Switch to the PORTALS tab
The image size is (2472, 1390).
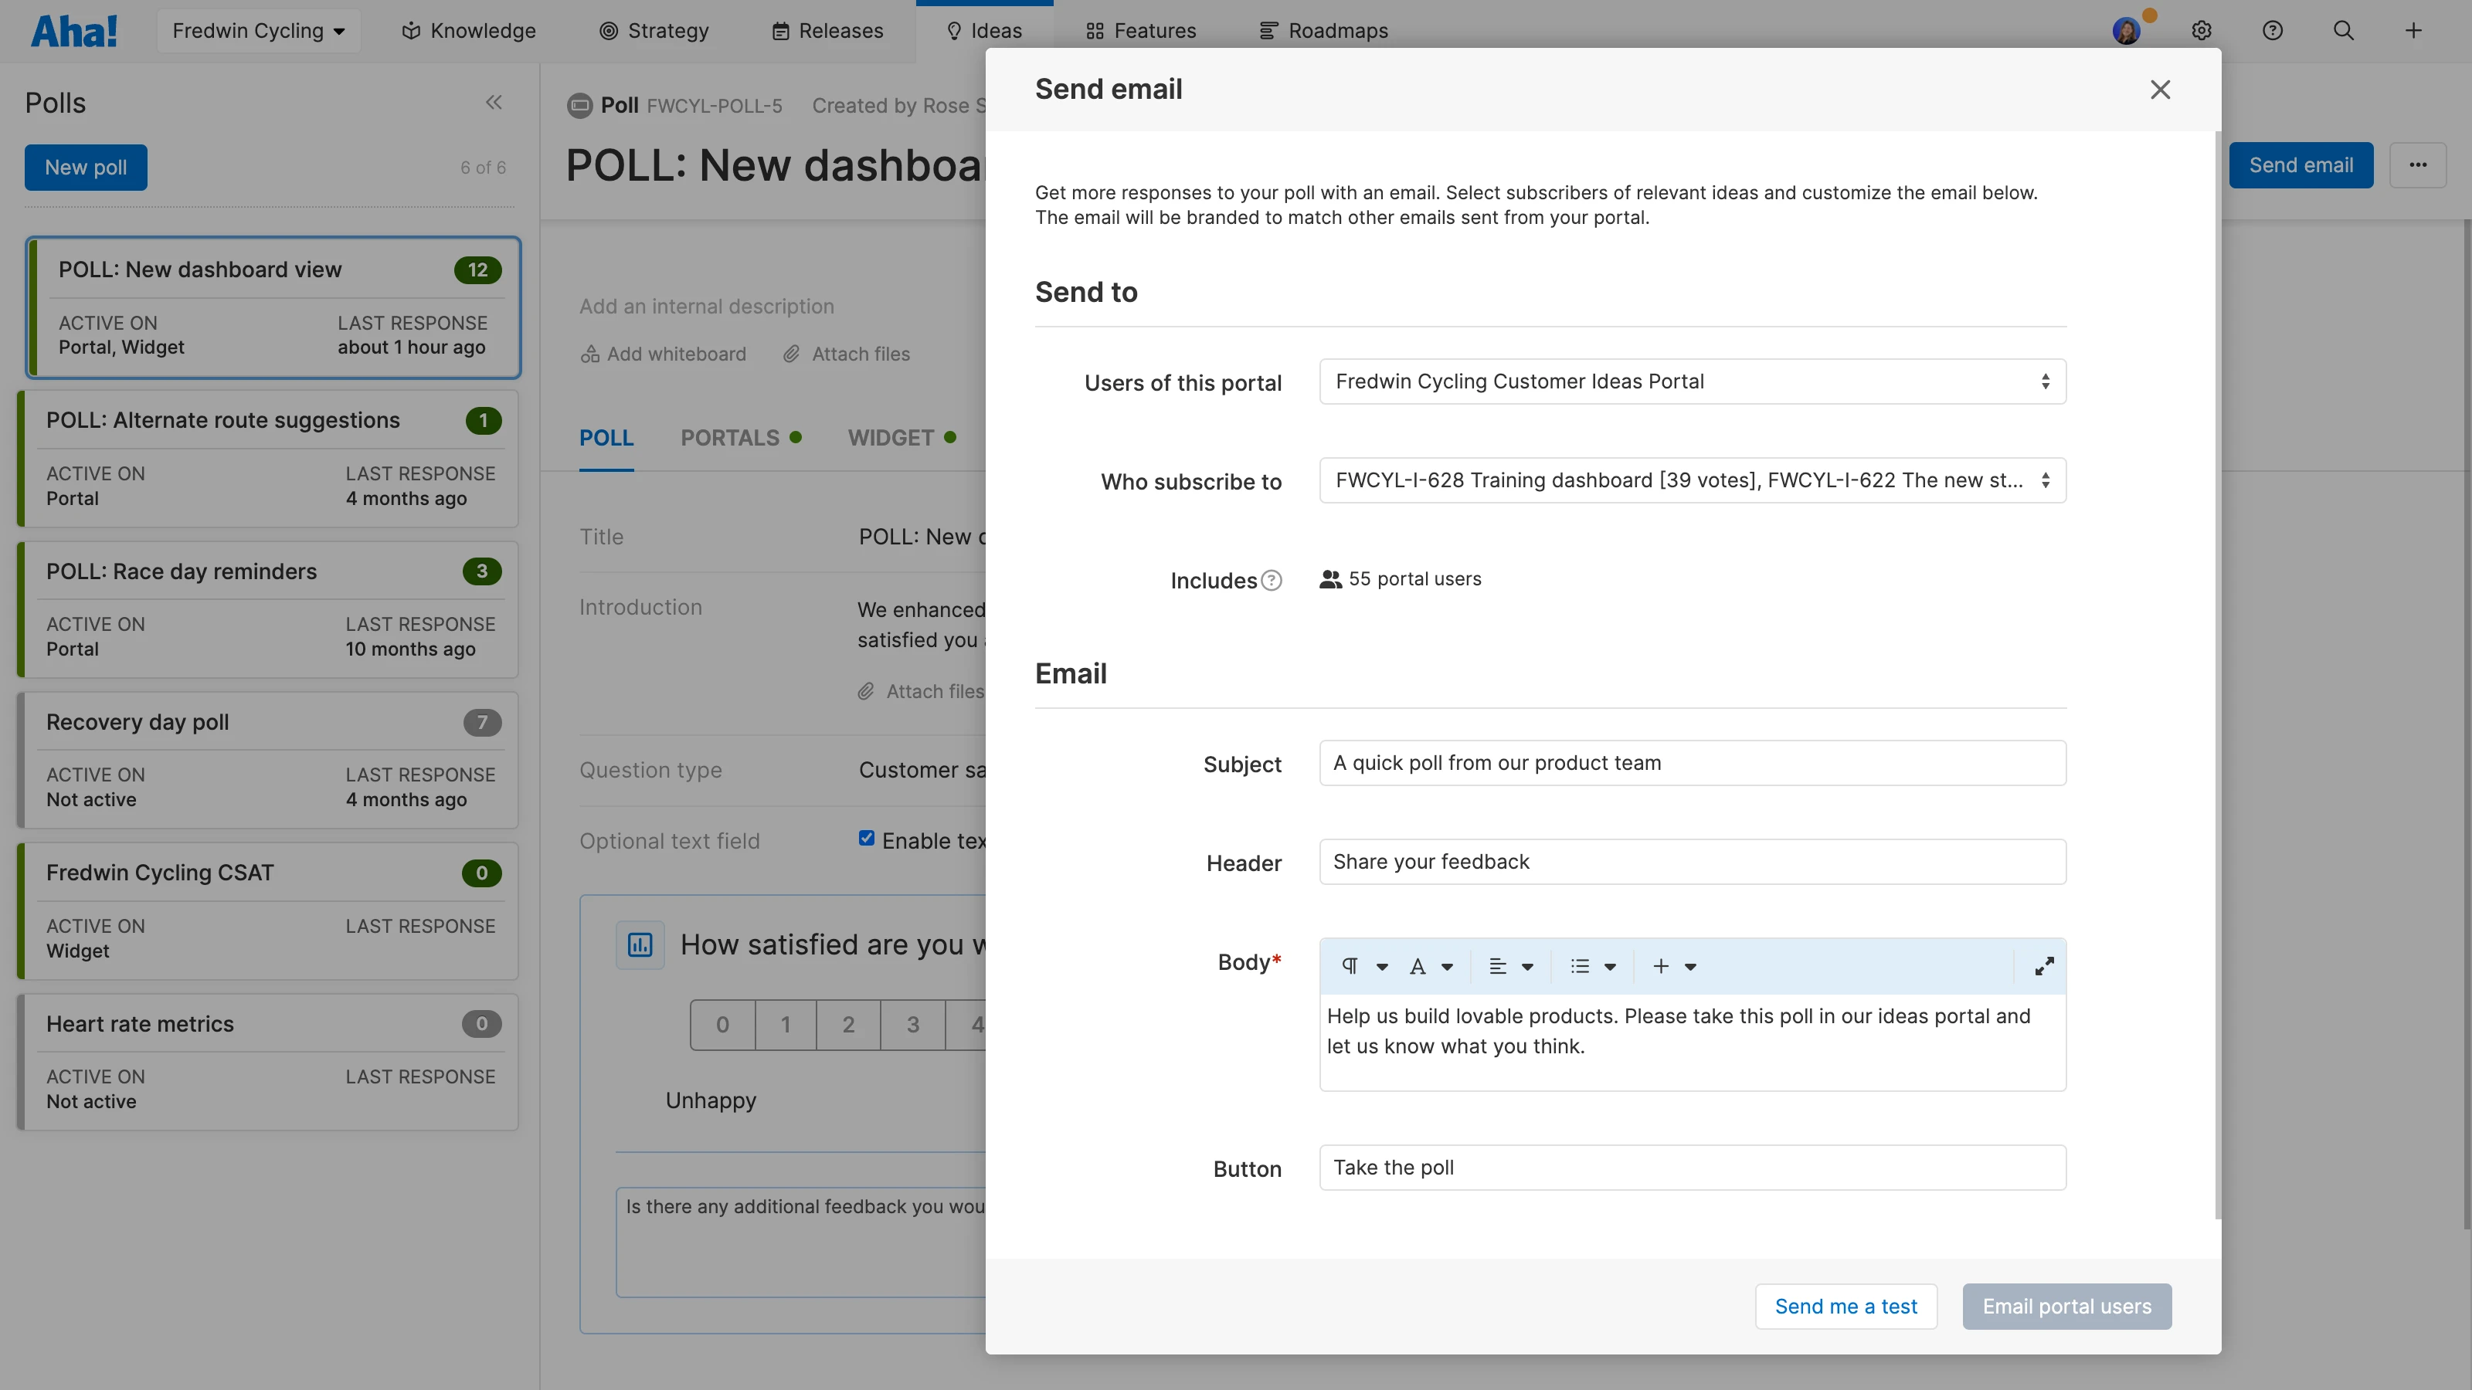[732, 437]
